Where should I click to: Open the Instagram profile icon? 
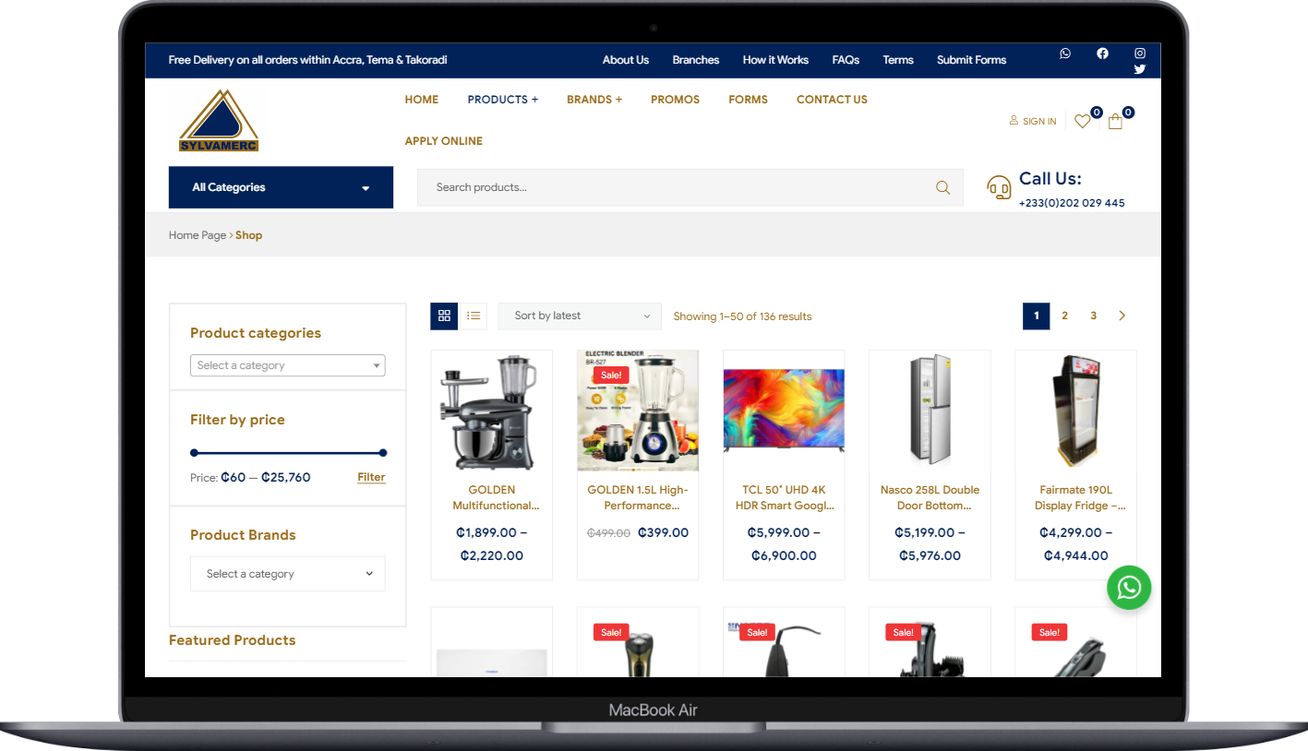click(1140, 54)
